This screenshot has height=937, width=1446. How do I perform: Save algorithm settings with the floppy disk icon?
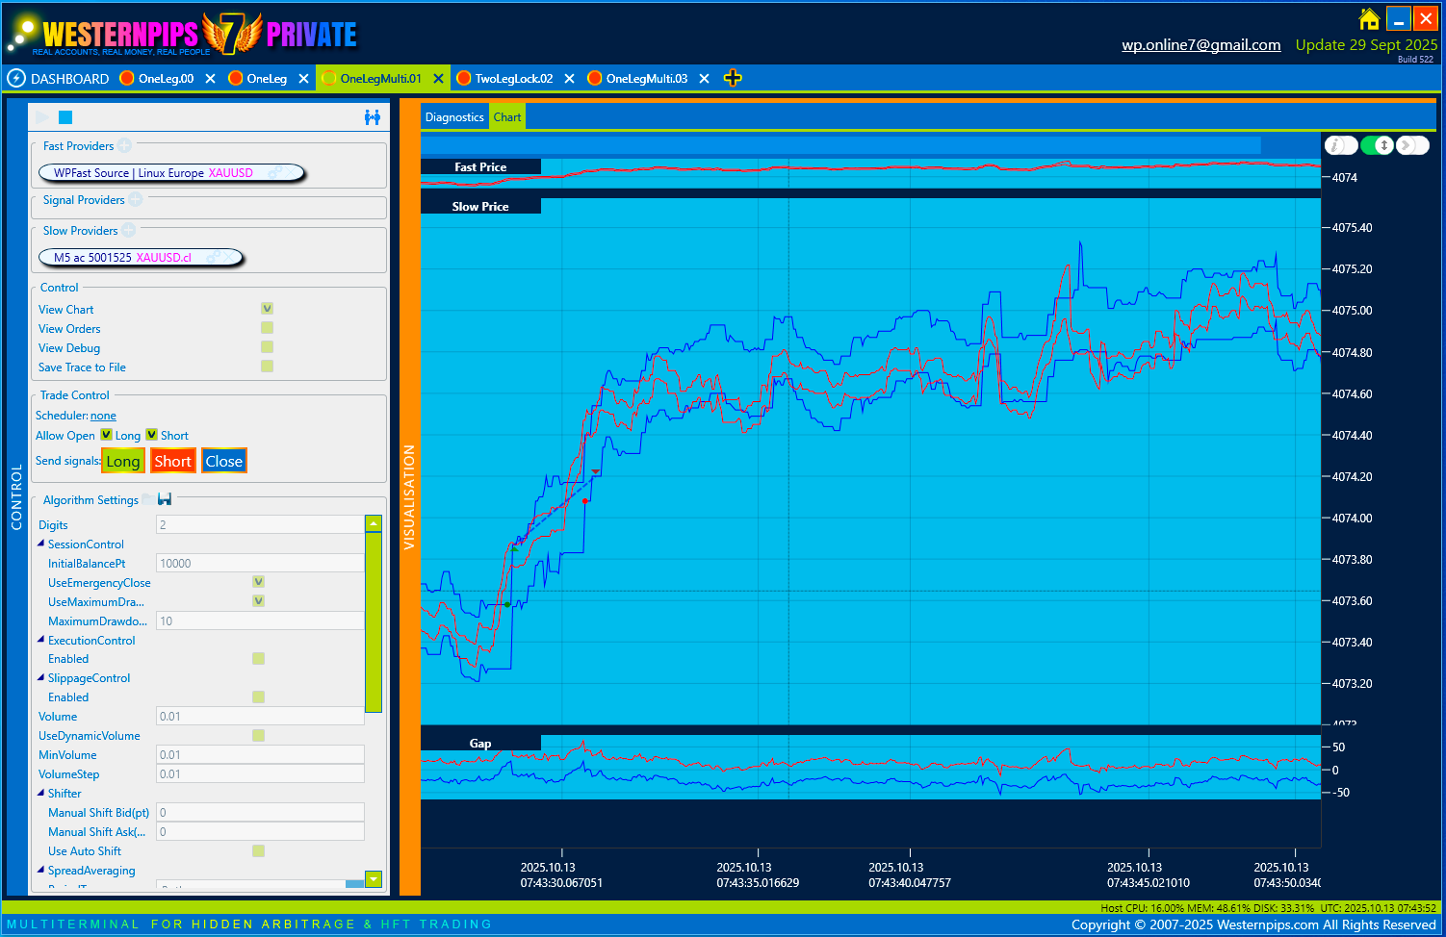click(165, 499)
